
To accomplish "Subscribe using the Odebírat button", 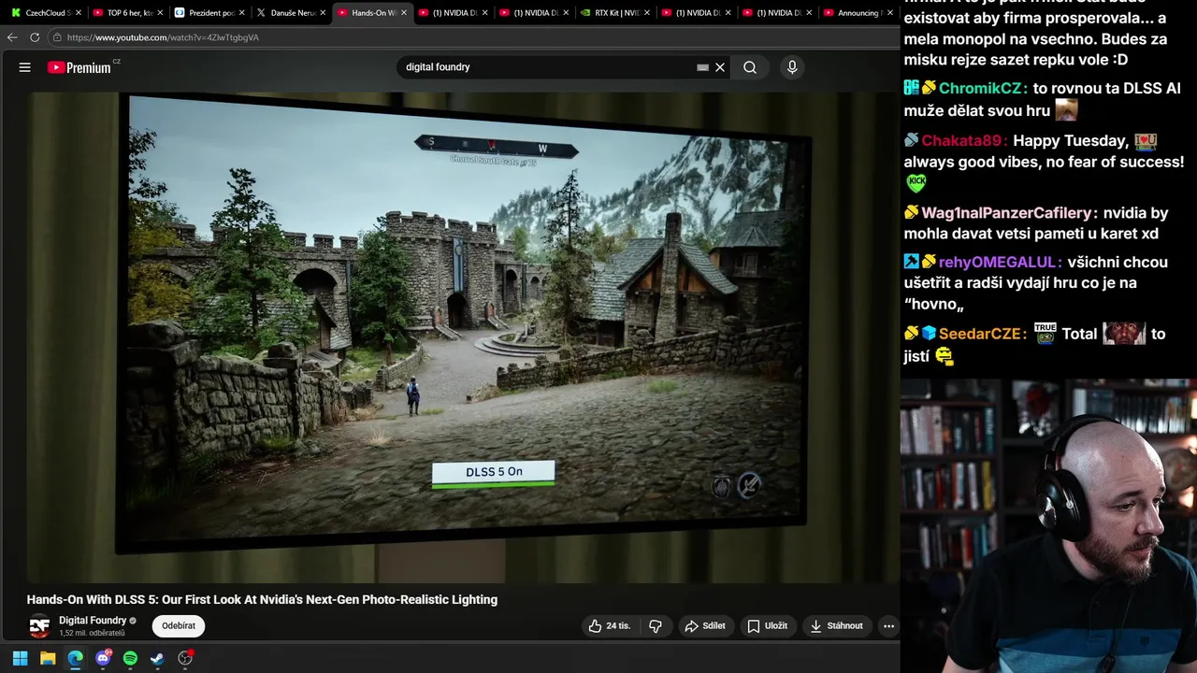I will [179, 626].
